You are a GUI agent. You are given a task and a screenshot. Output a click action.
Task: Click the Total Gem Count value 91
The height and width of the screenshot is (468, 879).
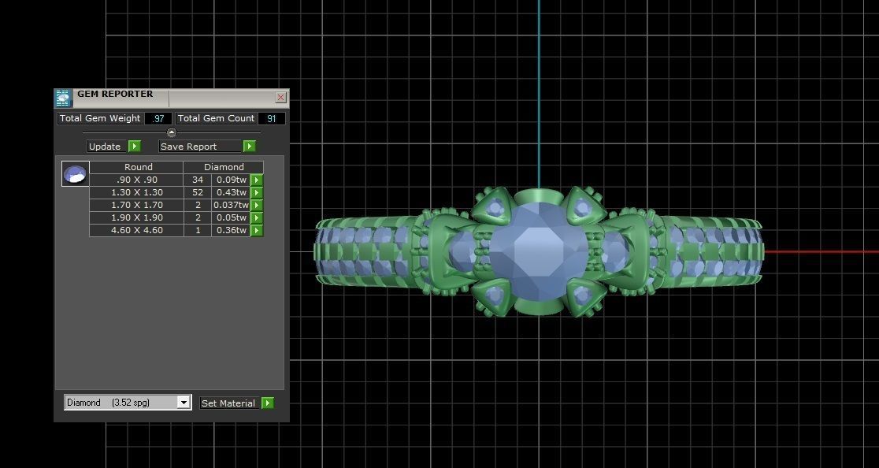[272, 118]
